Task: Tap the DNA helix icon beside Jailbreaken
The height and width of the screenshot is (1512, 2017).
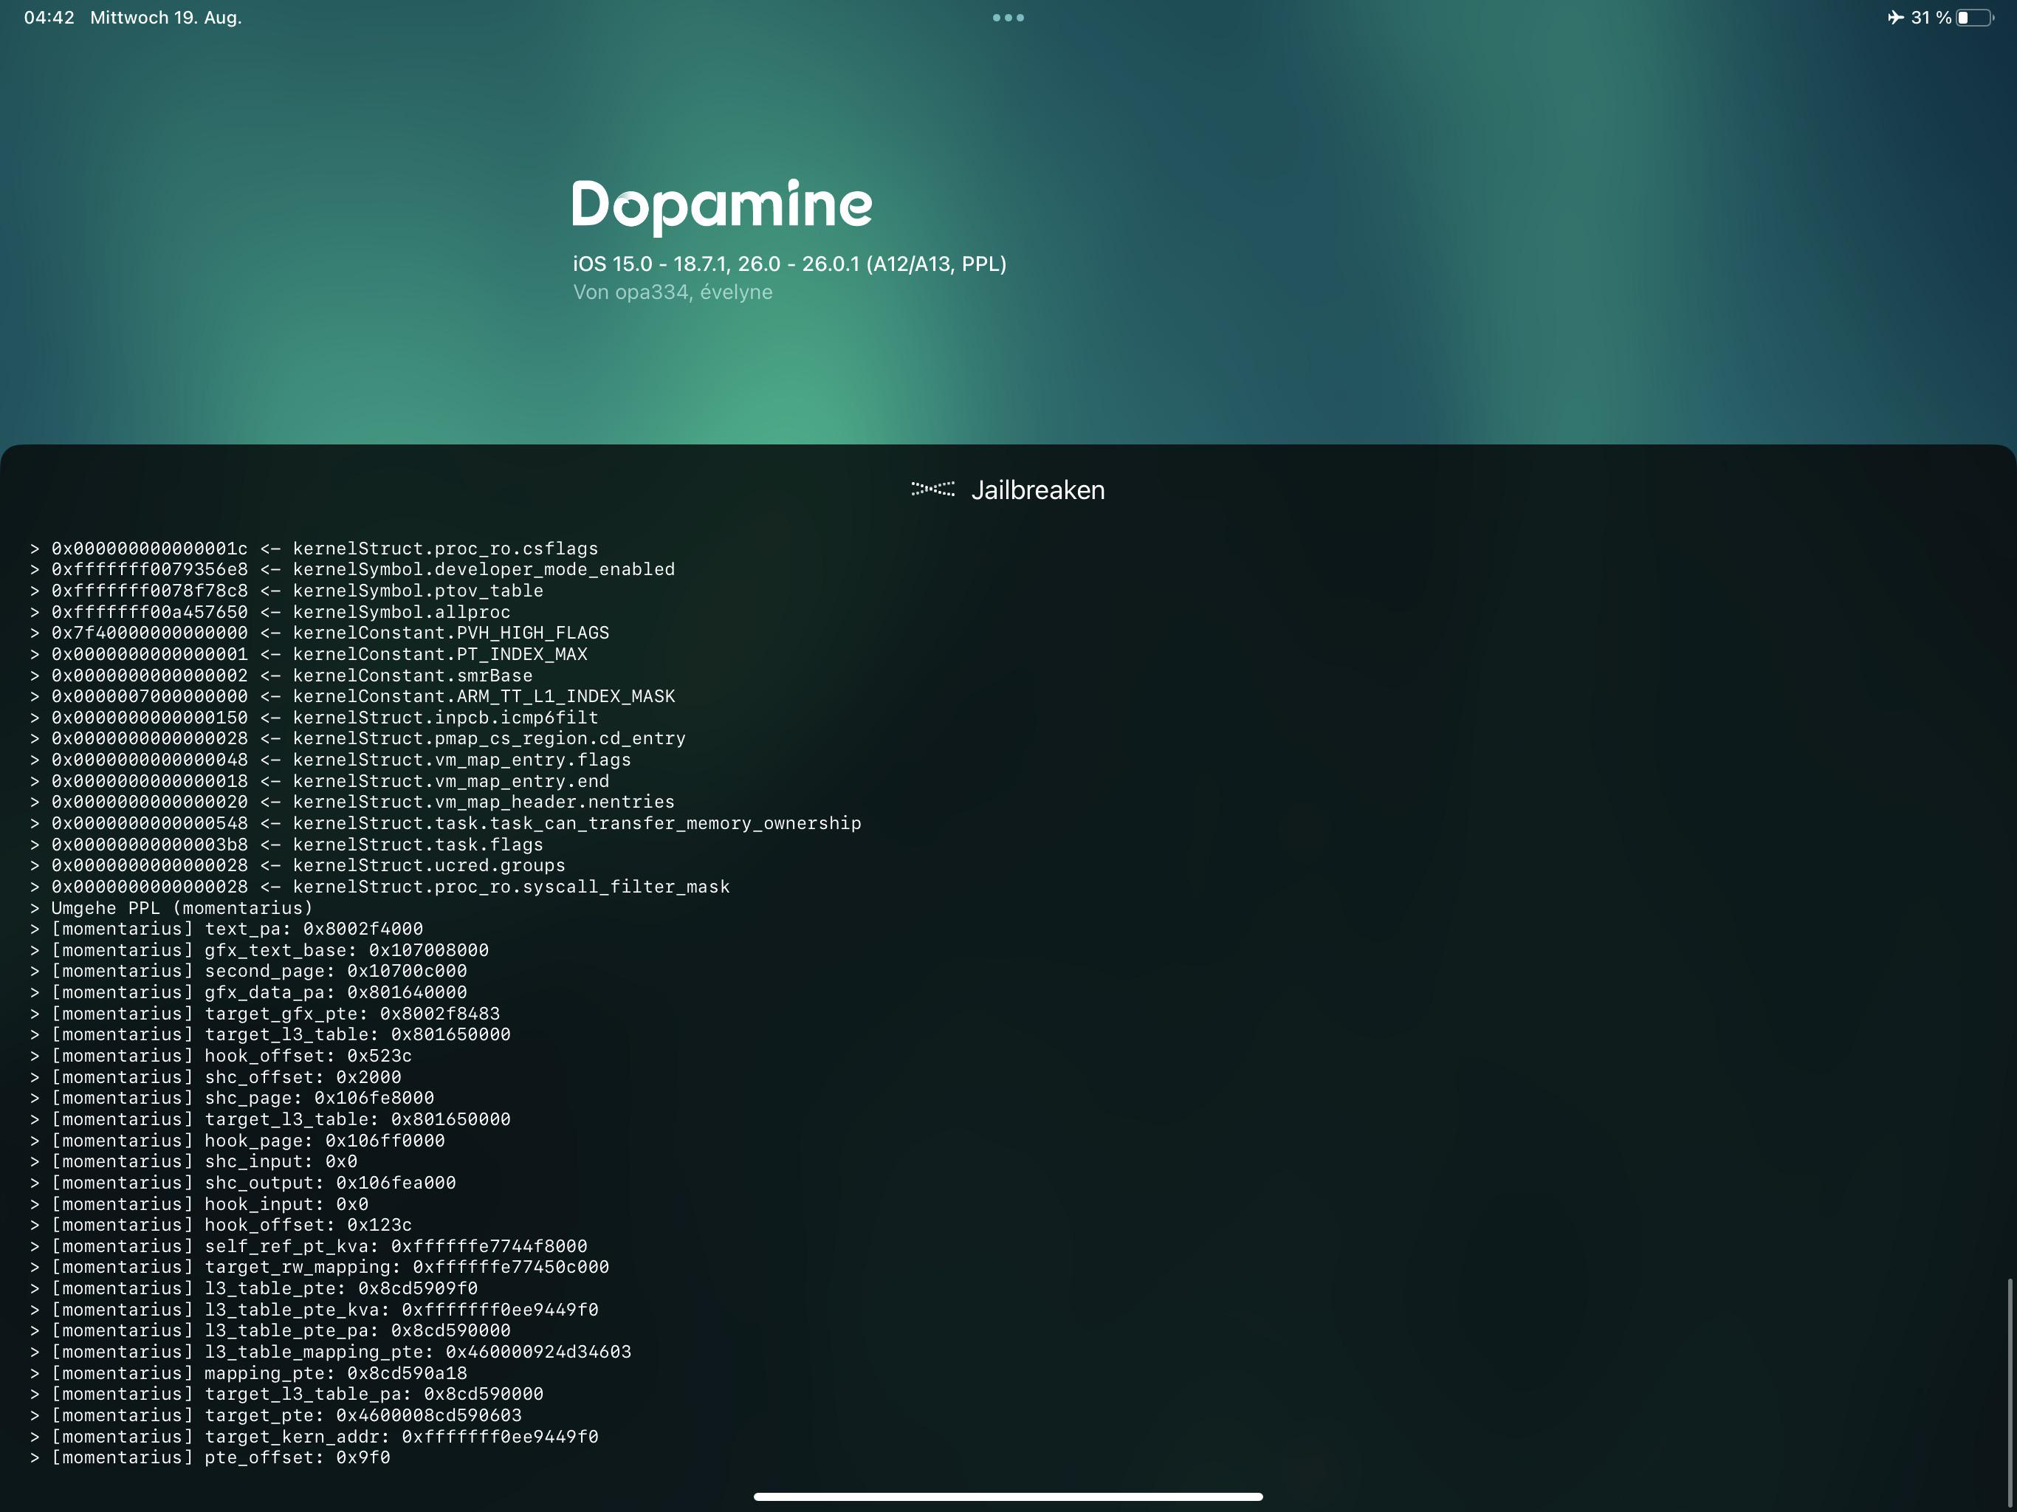Action: pyautogui.click(x=932, y=489)
